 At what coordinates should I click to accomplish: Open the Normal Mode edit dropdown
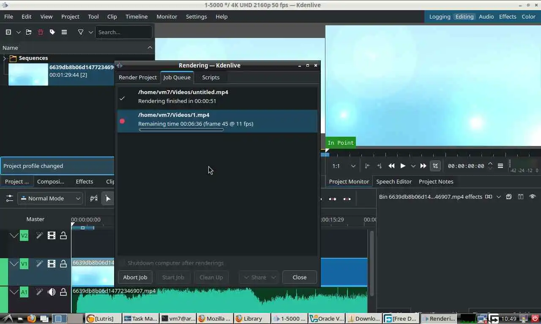pos(50,198)
